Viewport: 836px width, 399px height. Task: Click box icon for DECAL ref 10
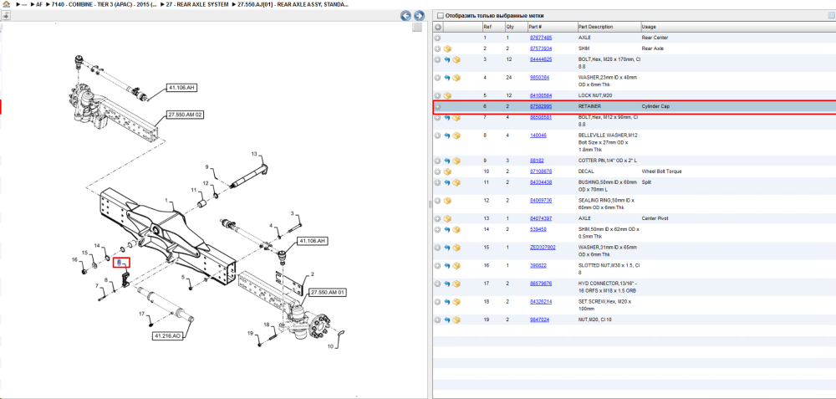447,171
